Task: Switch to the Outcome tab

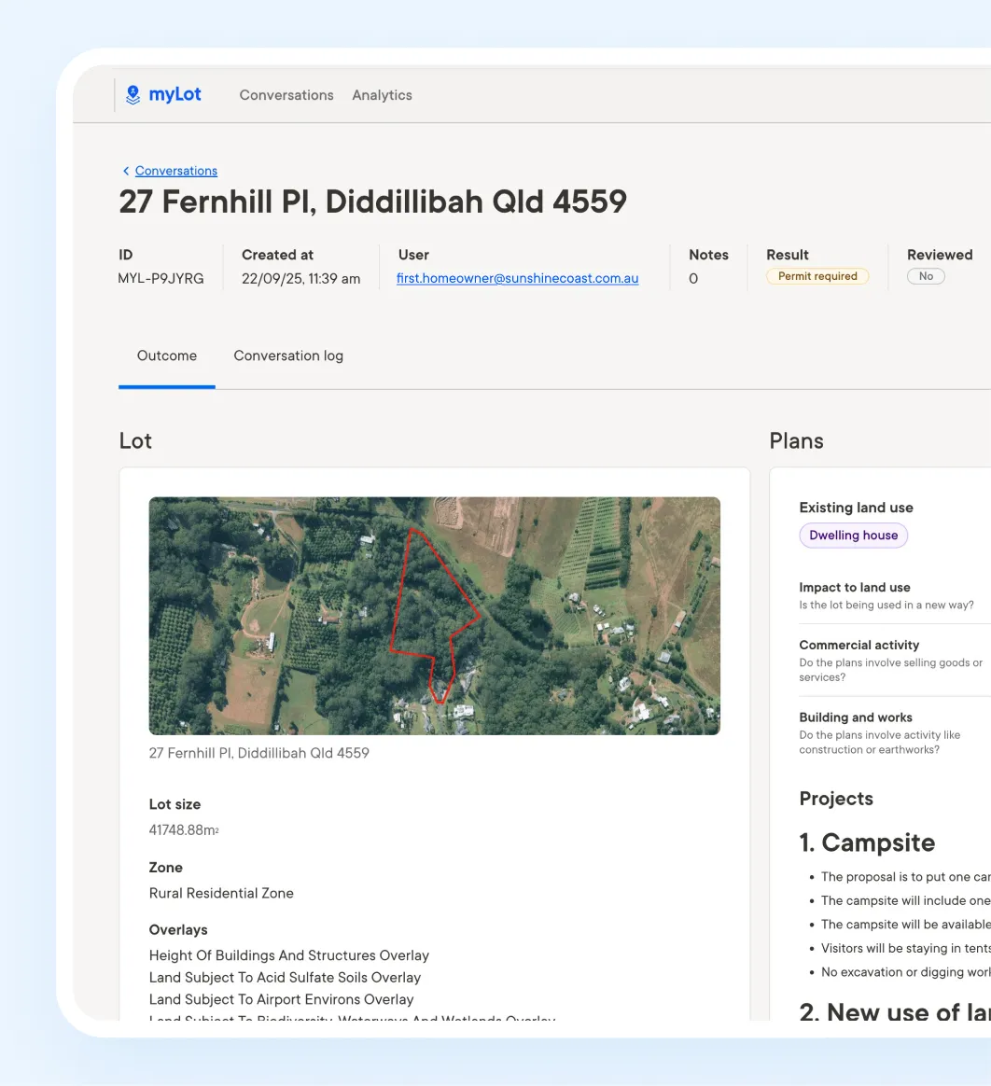Action: [x=166, y=355]
